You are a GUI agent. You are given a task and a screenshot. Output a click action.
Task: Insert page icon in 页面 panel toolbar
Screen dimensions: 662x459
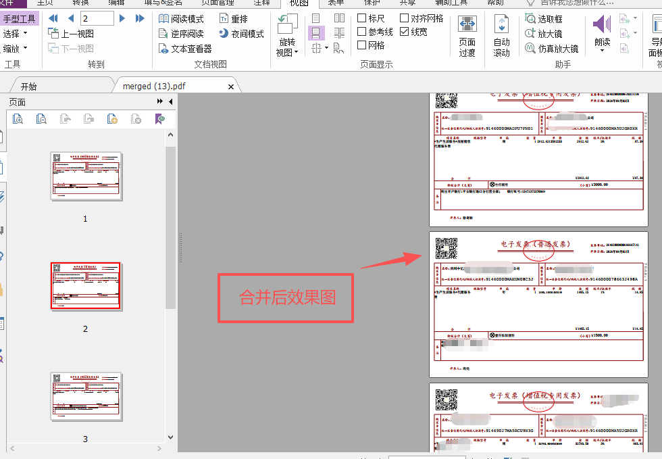(x=112, y=119)
